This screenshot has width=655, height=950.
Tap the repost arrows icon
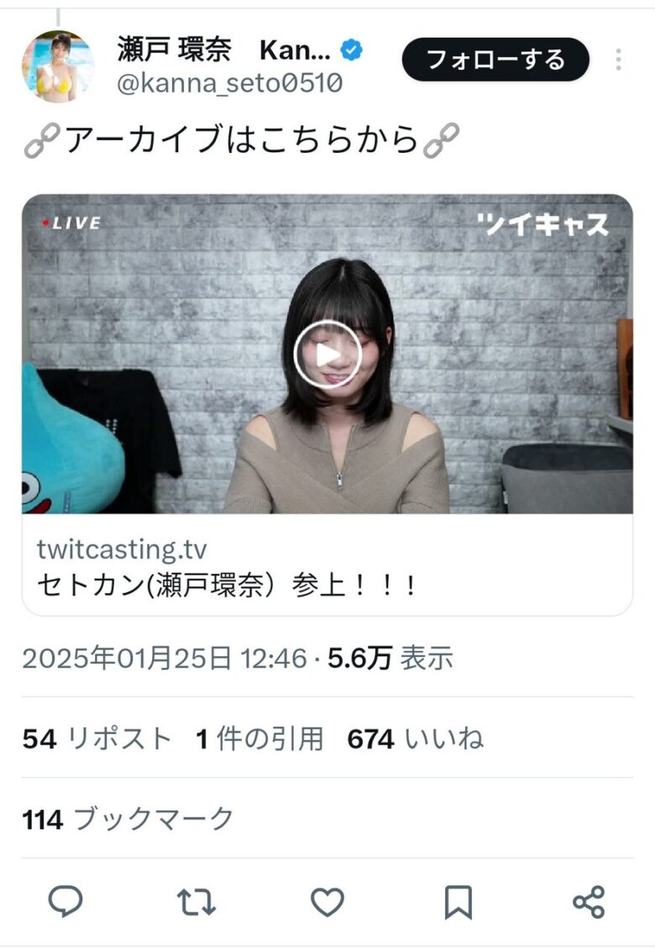196,901
